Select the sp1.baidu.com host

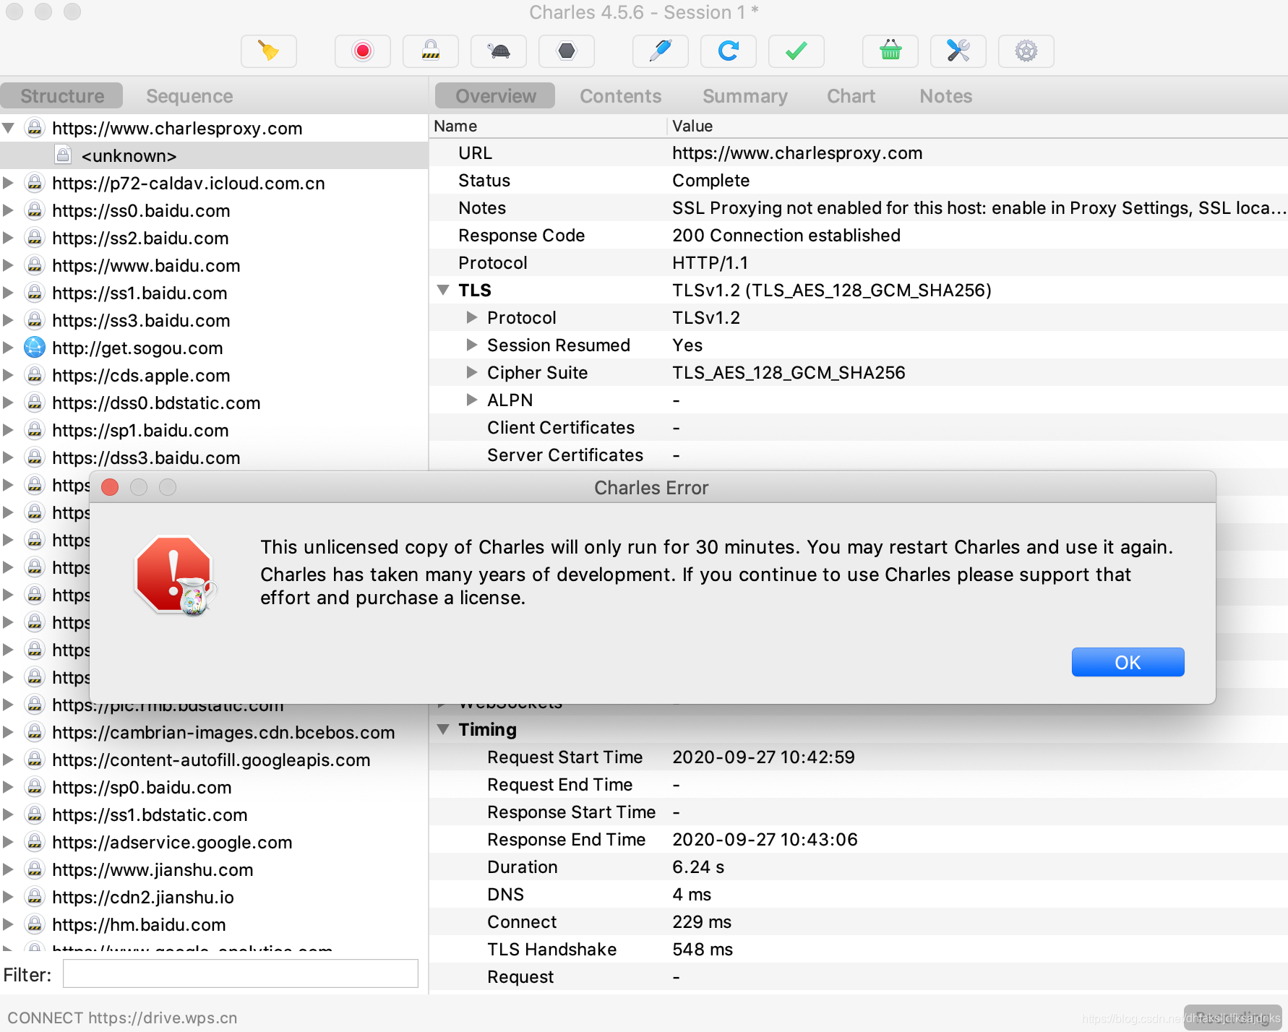[140, 430]
